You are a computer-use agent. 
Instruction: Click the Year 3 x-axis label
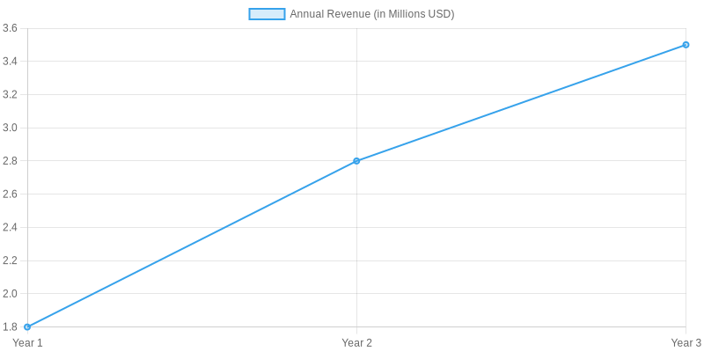686,343
